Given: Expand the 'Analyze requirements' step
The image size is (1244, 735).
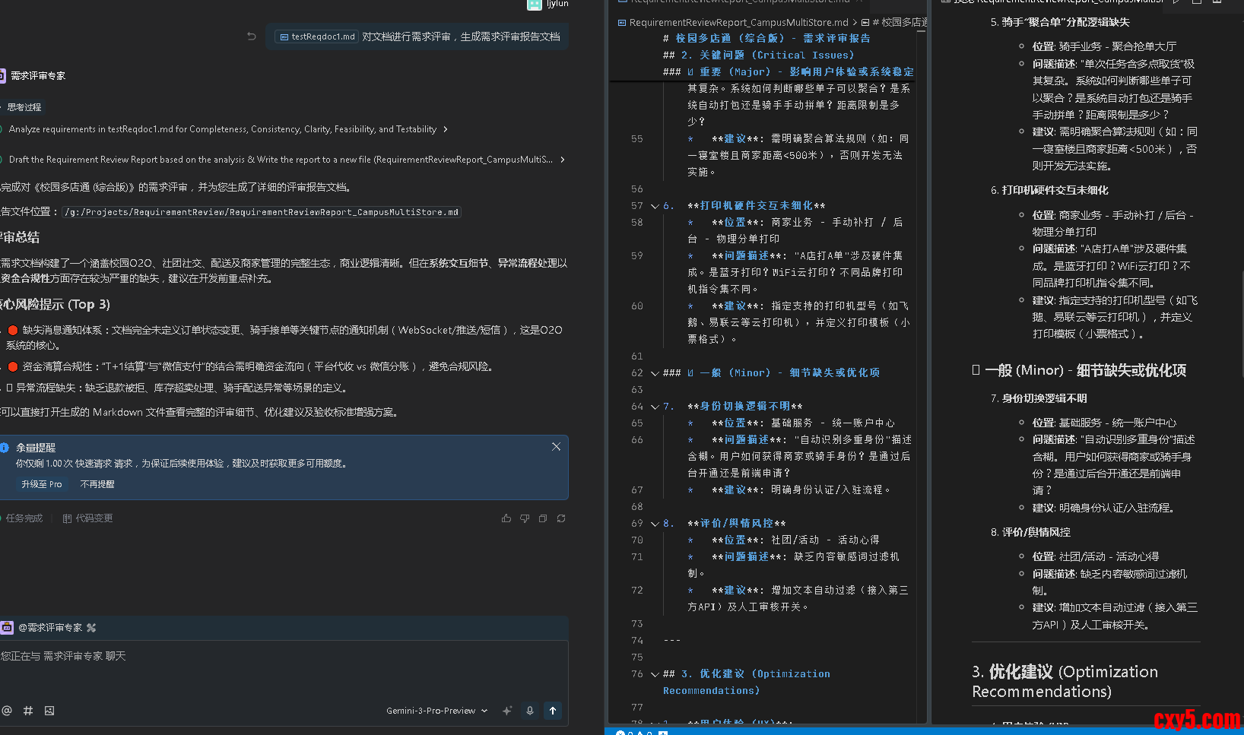Looking at the screenshot, I should click(446, 129).
